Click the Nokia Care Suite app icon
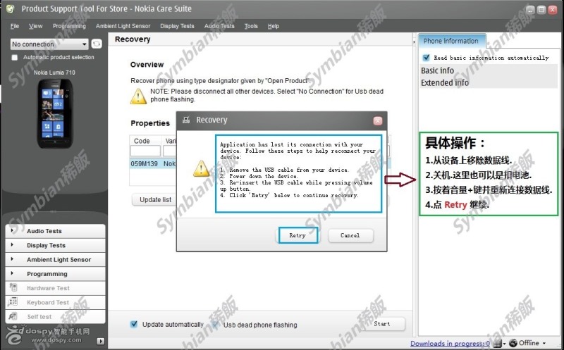 10,8
